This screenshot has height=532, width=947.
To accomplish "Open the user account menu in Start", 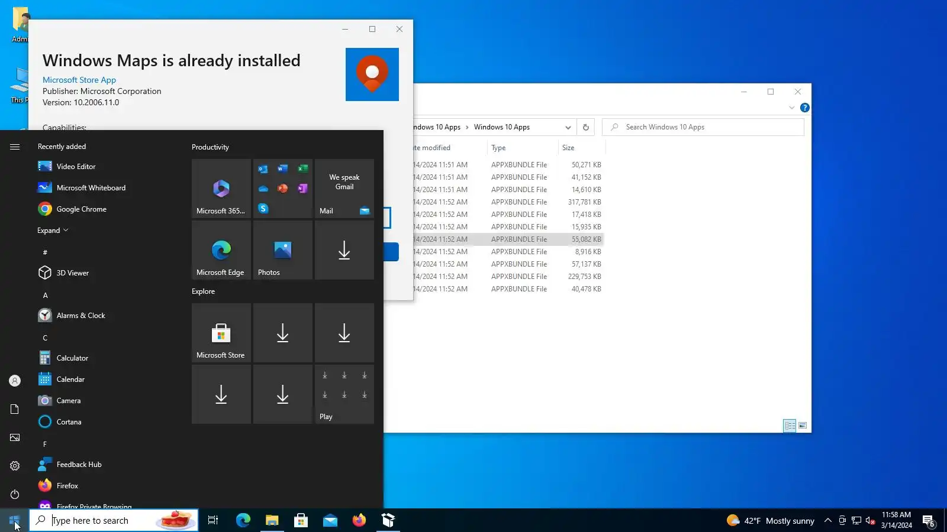I will [x=15, y=381].
